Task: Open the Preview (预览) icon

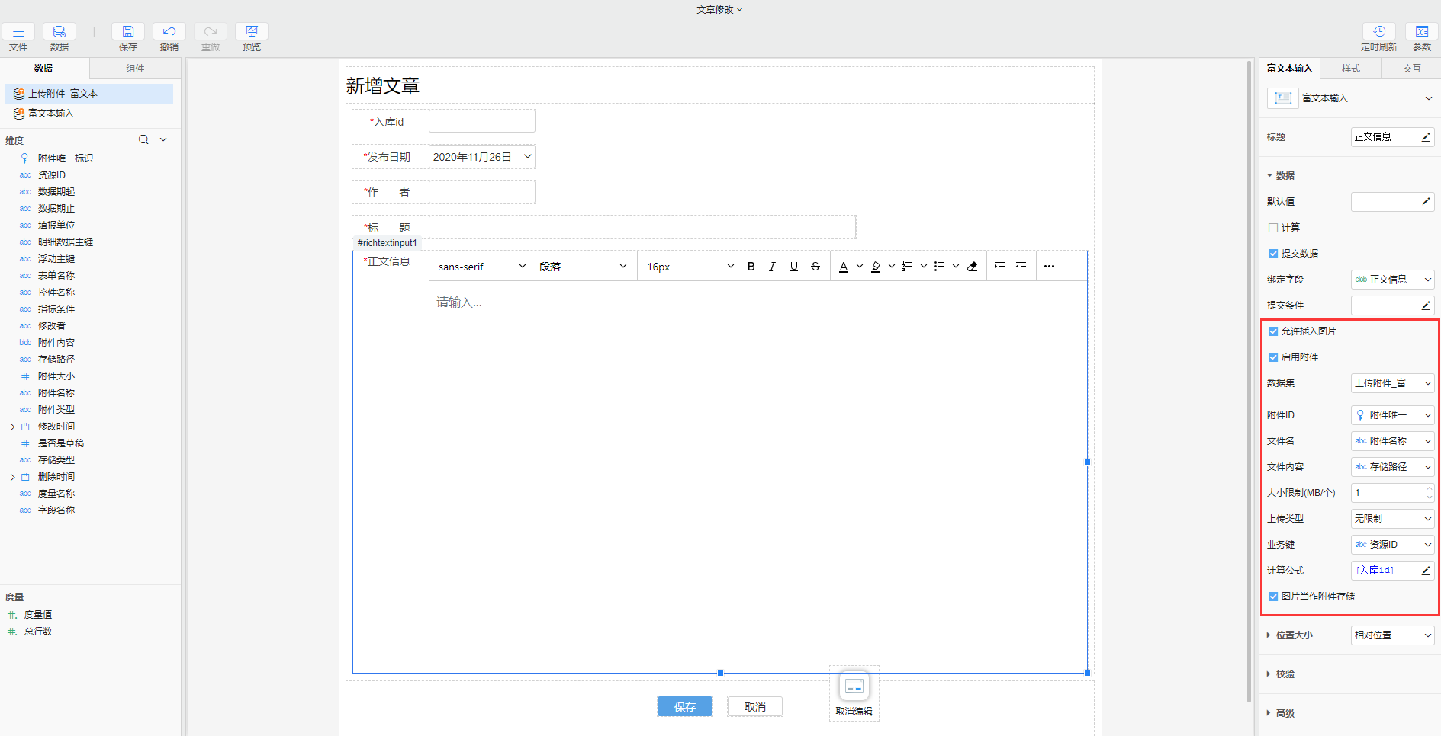Action: pos(252,32)
